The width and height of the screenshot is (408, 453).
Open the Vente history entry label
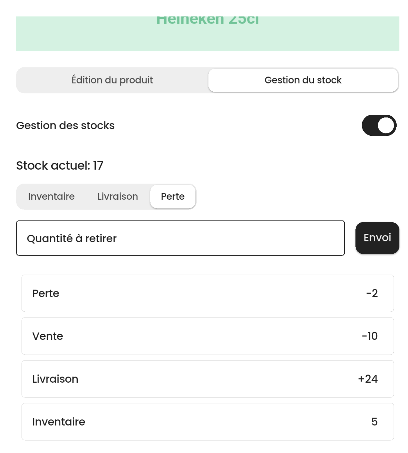click(48, 336)
